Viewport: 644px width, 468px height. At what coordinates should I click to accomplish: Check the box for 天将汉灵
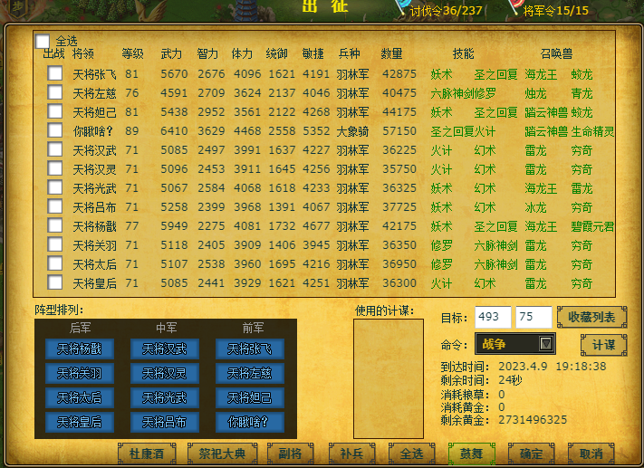pyautogui.click(x=54, y=168)
